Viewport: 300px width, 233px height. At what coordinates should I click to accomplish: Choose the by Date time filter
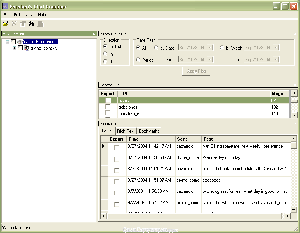tap(156, 48)
